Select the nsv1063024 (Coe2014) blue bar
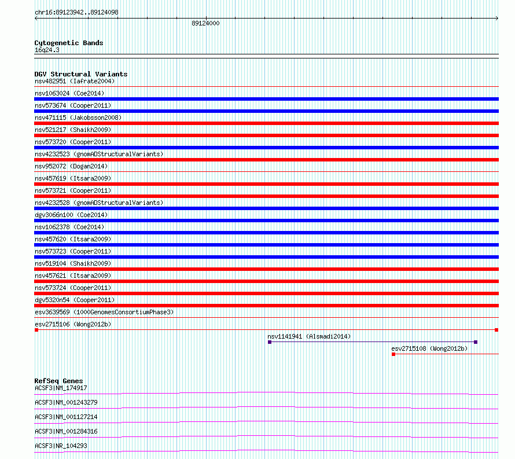This screenshot has height=459, width=515. pyautogui.click(x=266, y=99)
